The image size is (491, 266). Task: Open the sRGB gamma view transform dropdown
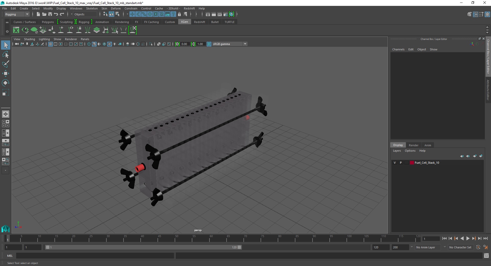tap(245, 44)
